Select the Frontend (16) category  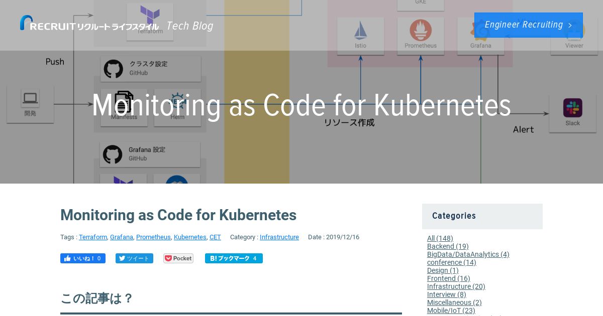pos(449,278)
